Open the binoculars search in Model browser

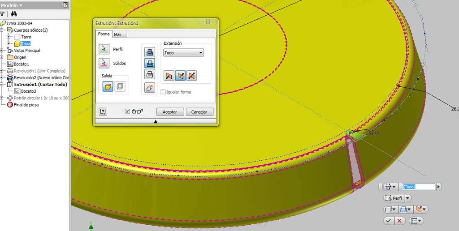(14, 14)
